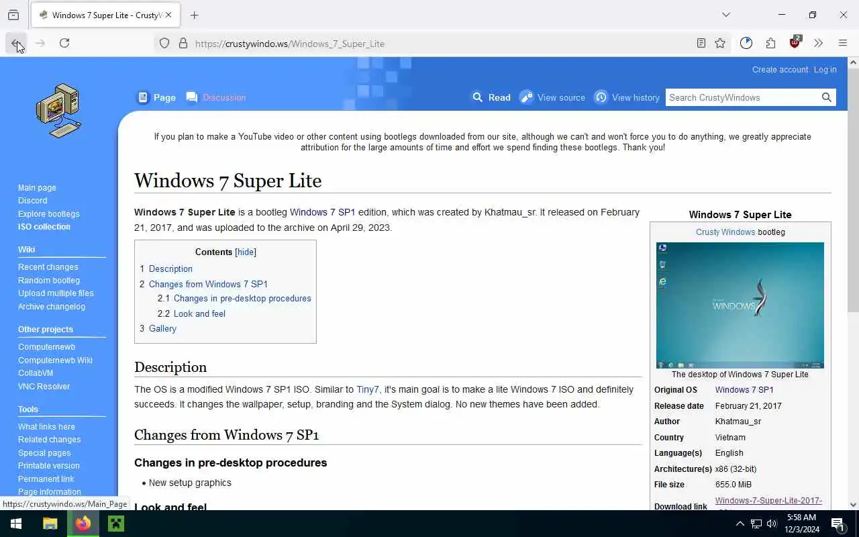
Task: Toggle reader view icon
Action: [701, 44]
